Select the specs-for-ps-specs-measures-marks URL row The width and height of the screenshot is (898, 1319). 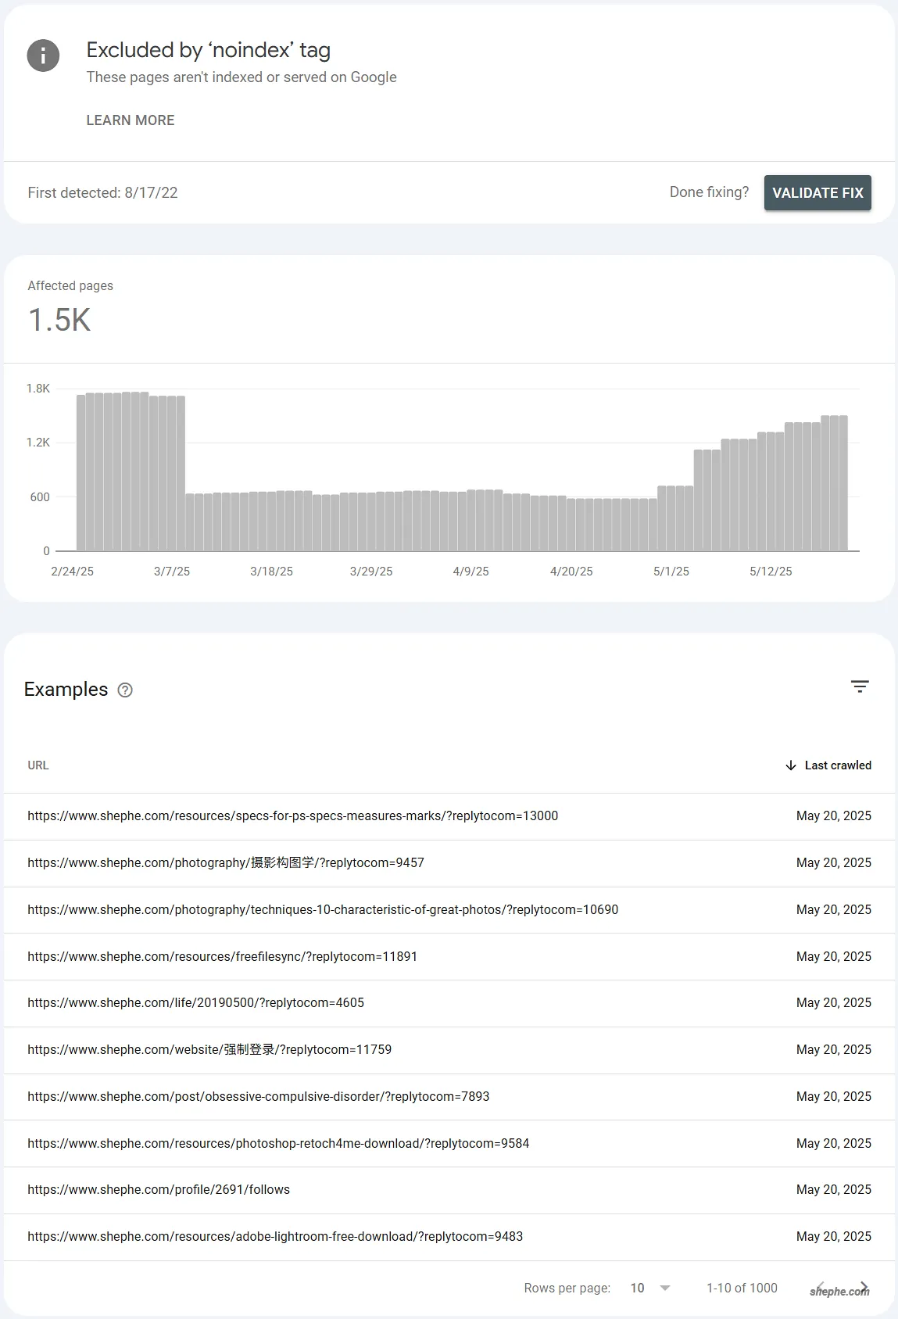coord(292,816)
